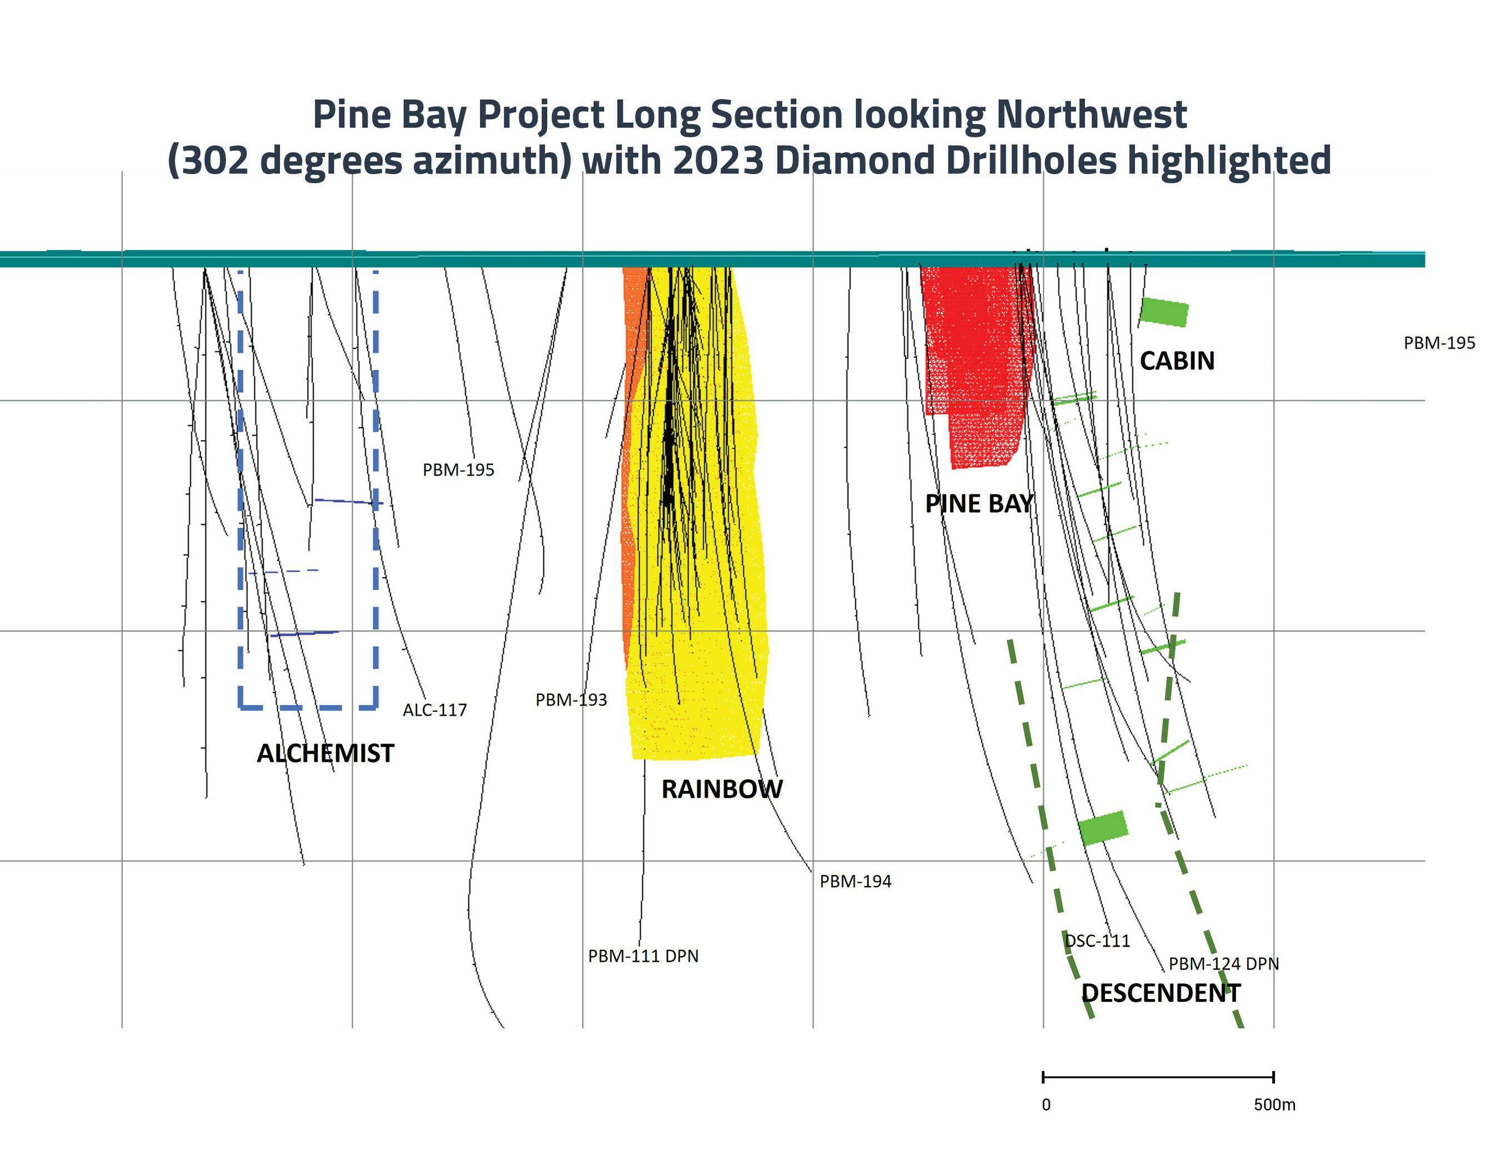The height and width of the screenshot is (1159, 1500).
Task: Click the teal surface line band
Action: [712, 259]
